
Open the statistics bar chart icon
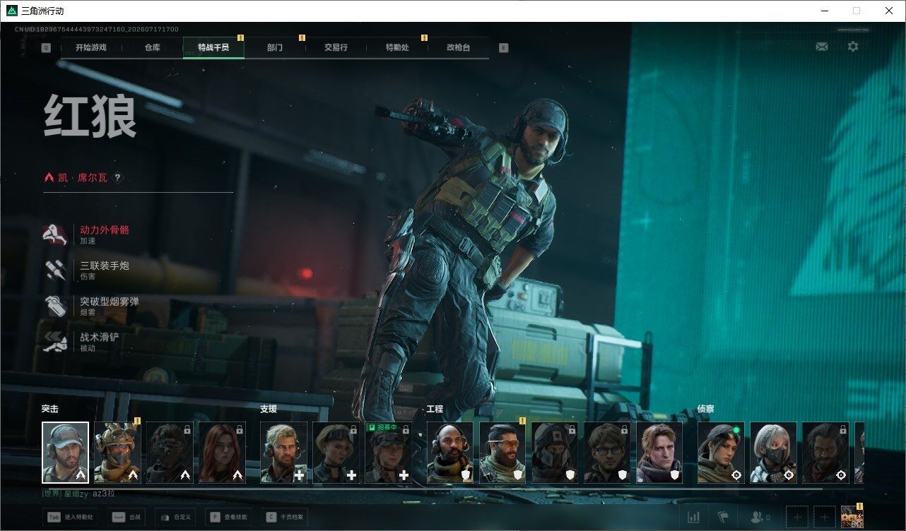(694, 518)
